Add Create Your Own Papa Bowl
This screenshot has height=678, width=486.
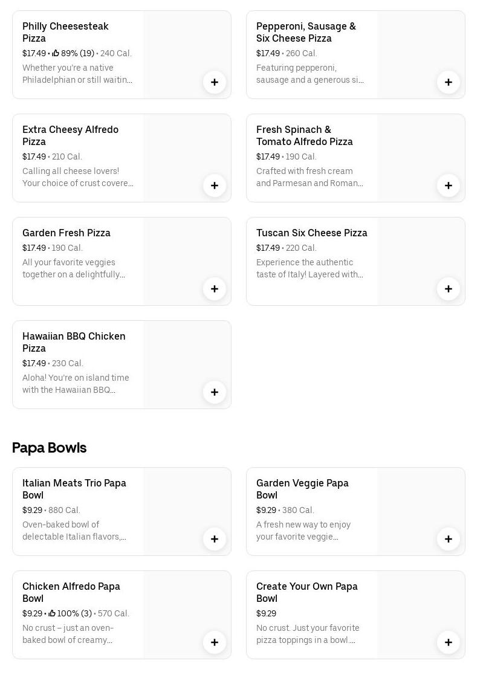(x=449, y=642)
